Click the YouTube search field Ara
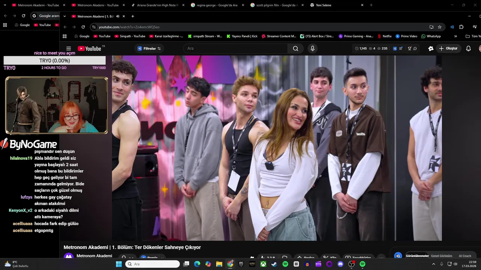The width and height of the screenshot is (481, 270). coord(235,48)
